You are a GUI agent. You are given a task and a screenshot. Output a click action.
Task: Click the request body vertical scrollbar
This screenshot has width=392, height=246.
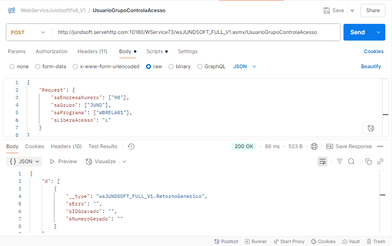(x=385, y=107)
